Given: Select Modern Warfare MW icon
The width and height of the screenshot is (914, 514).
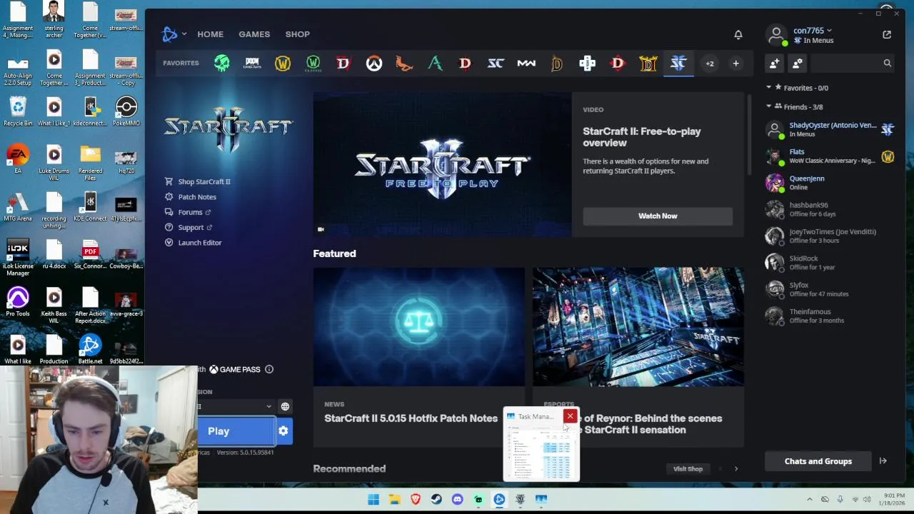Looking at the screenshot, I should point(526,64).
